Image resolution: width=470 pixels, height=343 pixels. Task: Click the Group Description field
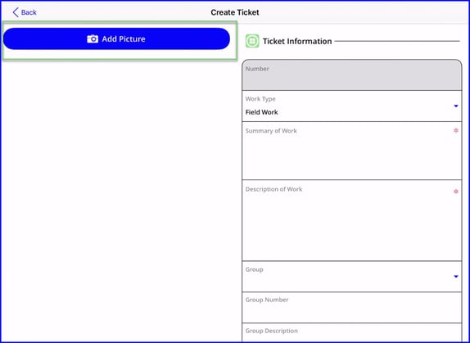(x=352, y=332)
